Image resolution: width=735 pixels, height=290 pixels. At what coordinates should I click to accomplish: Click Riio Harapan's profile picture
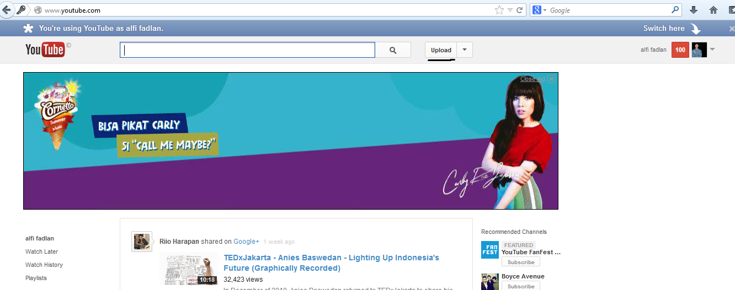point(142,242)
